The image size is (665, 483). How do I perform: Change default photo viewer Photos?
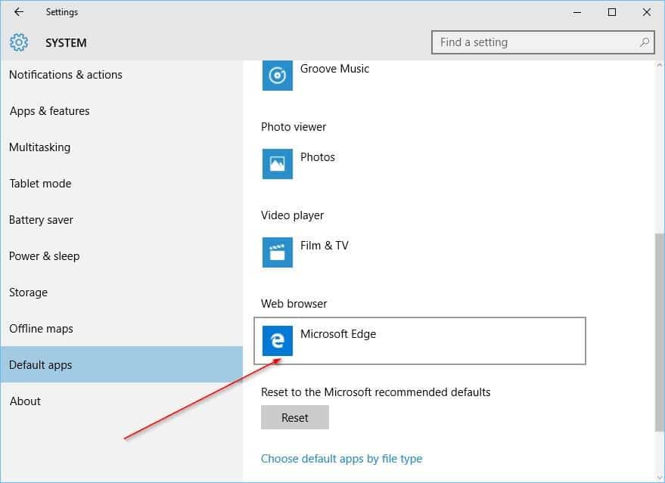(420, 164)
